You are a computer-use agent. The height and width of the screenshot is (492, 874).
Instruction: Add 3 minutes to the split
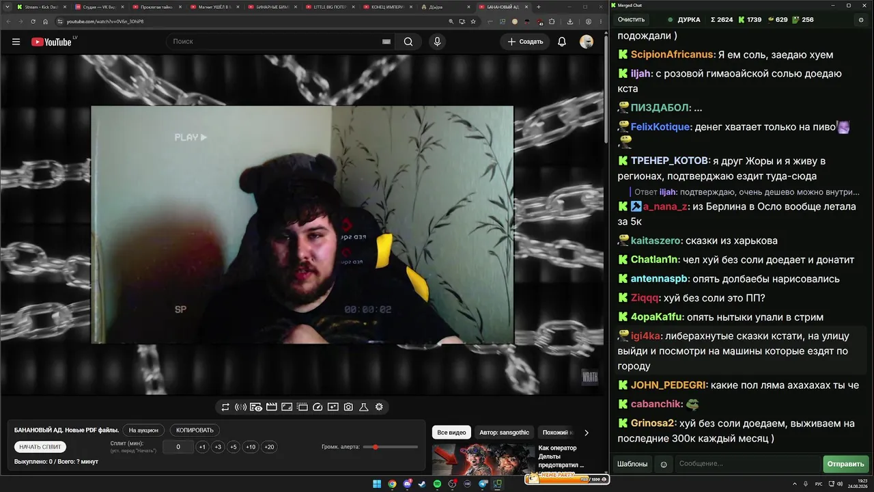(218, 447)
